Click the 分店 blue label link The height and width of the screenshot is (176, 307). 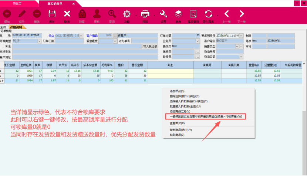(x=51, y=35)
